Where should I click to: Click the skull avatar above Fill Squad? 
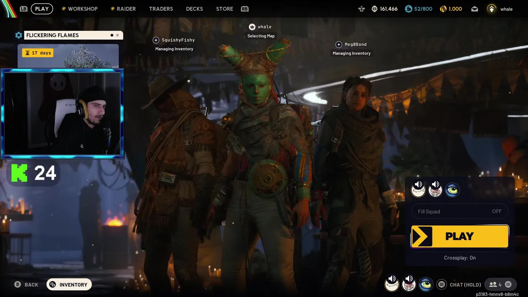435,190
